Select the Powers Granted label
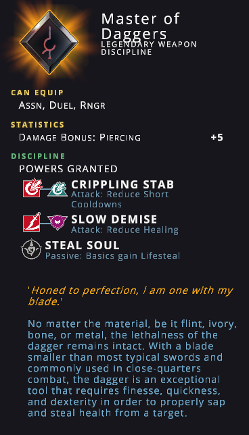The height and width of the screenshot is (435, 249). click(68, 169)
